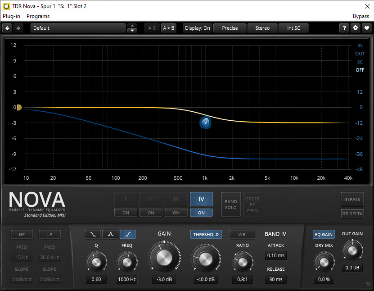This screenshot has height=291, width=374.
Task: Step to next preset with down arrow
Action: (132, 31)
